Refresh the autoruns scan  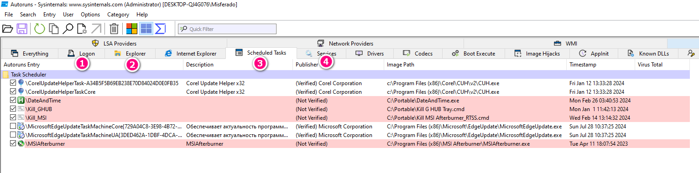coord(40,29)
